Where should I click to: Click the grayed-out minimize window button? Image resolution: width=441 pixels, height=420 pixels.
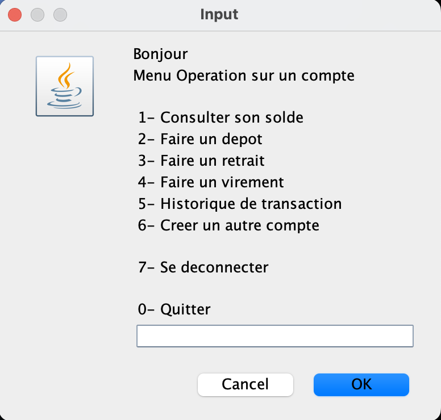pos(38,14)
